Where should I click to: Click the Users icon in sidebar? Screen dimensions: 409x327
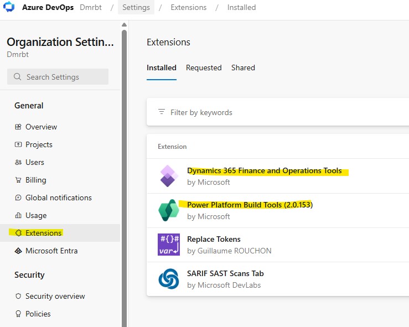tap(18, 162)
